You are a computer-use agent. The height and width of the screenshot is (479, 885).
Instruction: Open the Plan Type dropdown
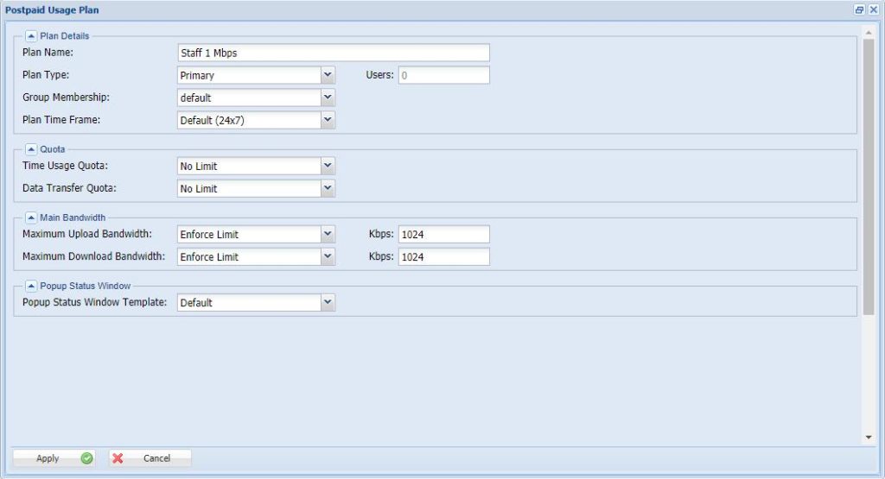[x=328, y=75]
